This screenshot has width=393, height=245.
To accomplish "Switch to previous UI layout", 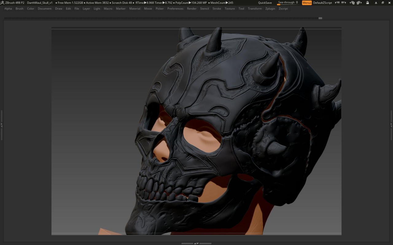I will pos(352,3).
